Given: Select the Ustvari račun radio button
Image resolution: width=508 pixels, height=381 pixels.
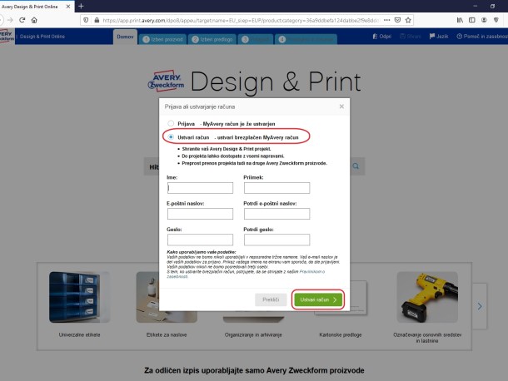Looking at the screenshot, I should pos(171,137).
